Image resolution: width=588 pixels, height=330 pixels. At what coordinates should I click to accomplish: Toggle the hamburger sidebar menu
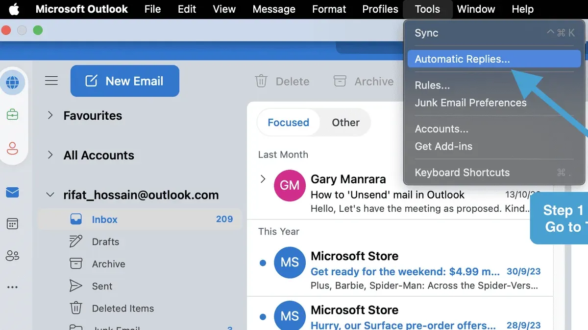coord(51,81)
